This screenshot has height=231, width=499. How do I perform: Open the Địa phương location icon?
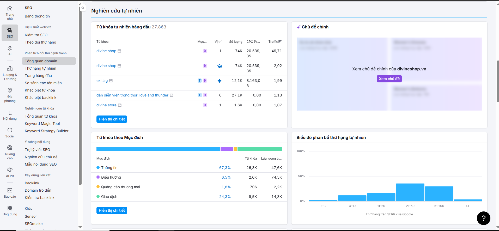click(10, 95)
